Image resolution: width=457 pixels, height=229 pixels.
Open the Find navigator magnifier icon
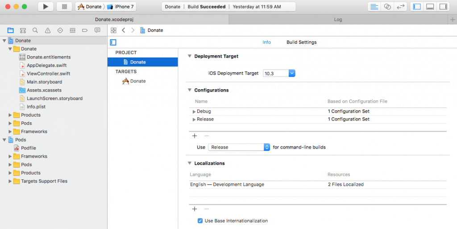pyautogui.click(x=35, y=30)
